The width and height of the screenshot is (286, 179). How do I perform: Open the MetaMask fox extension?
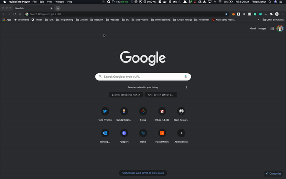click(x=233, y=14)
